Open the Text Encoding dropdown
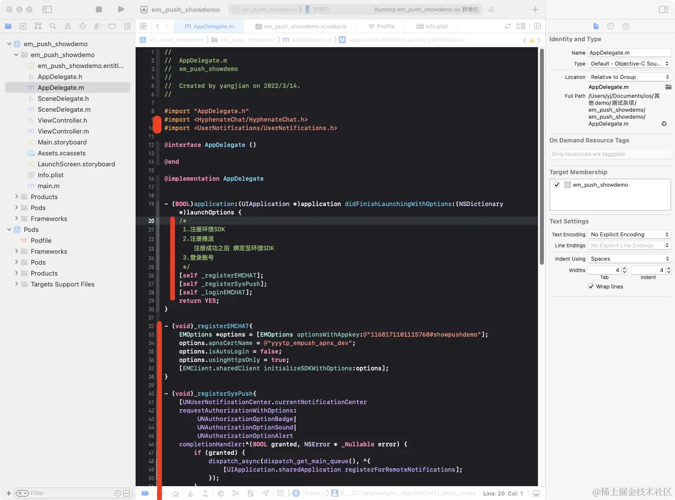Screen dimensions: 675x500 tap(629, 234)
